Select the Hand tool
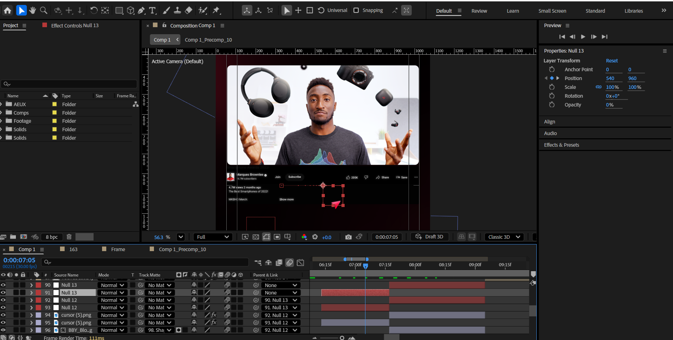This screenshot has height=340, width=673. point(32,11)
